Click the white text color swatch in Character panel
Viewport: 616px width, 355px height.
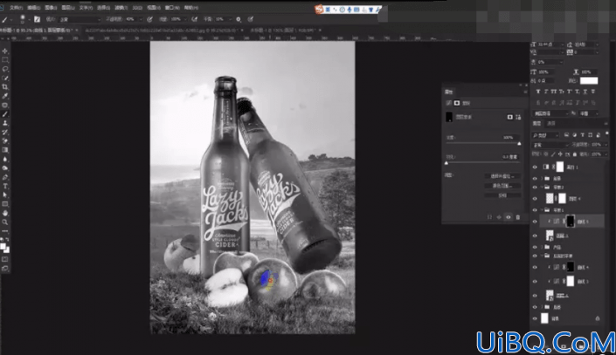589,81
